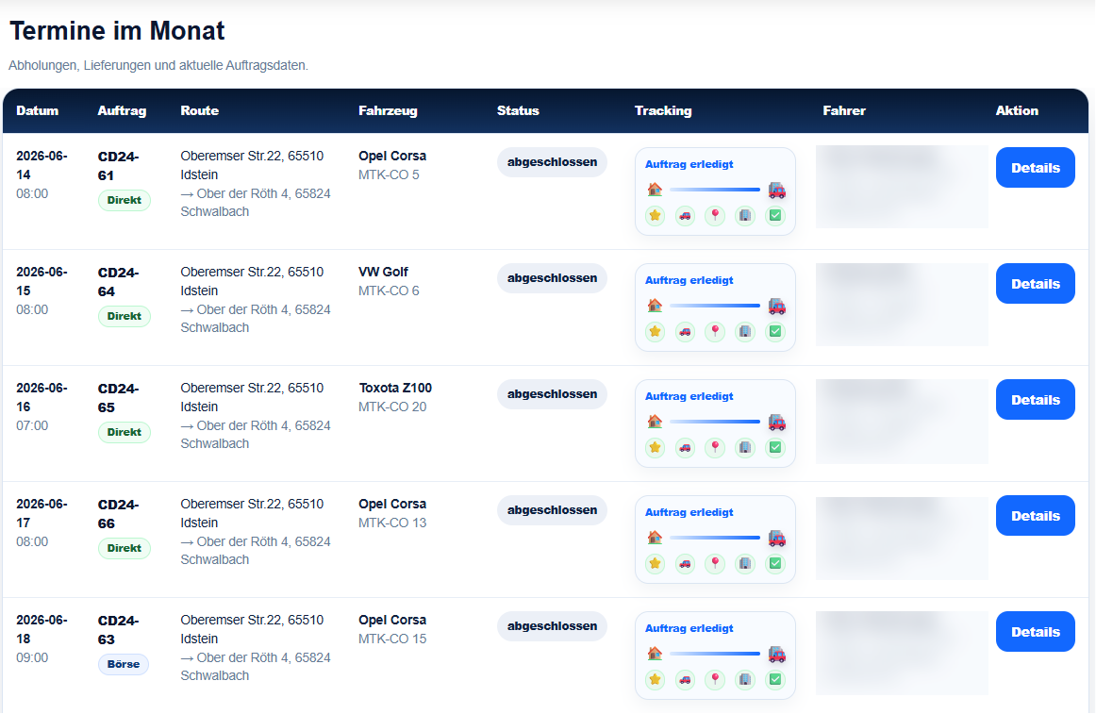Click the location pin icon in CD24-65 tracking
The height and width of the screenshot is (714, 1096).
(715, 448)
